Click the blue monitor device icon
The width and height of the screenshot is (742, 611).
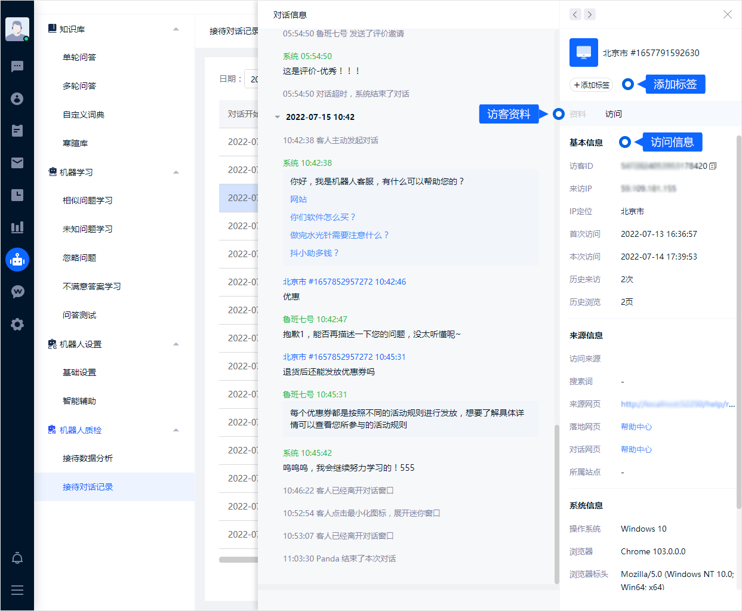[x=584, y=53]
